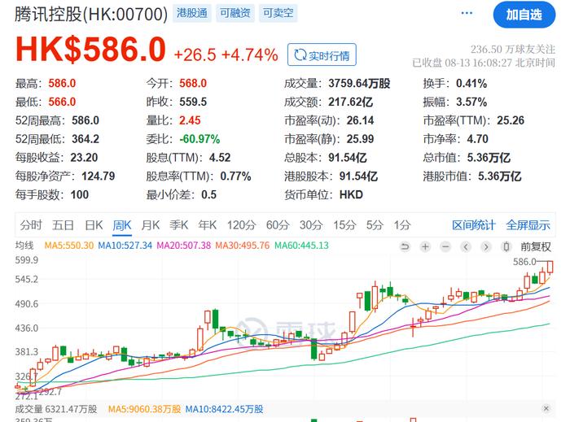
Task: Click the MA5:550.30 indicator label
Action: [x=69, y=246]
